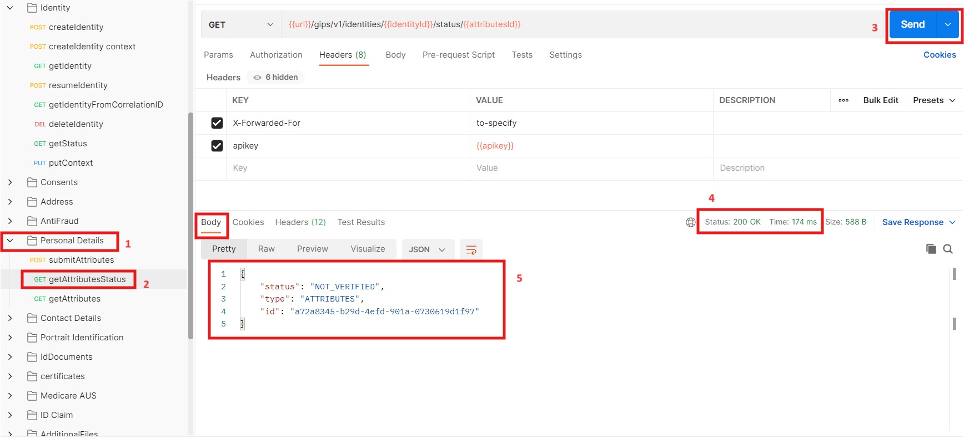The width and height of the screenshot is (964, 439).
Task: Switch to the Params tab
Action: pyautogui.click(x=218, y=55)
